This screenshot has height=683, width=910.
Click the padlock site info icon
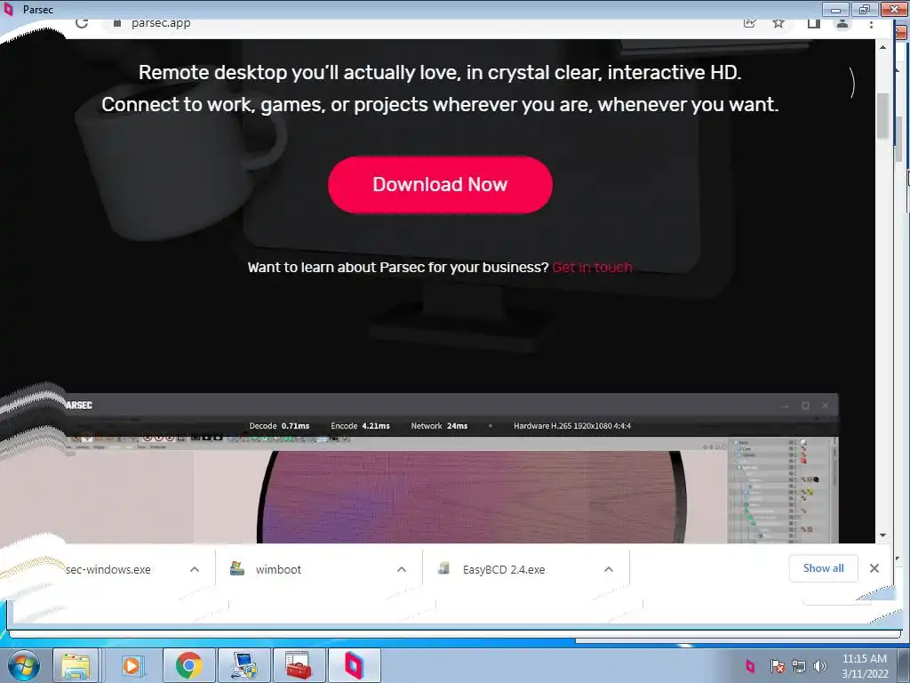[x=117, y=22]
